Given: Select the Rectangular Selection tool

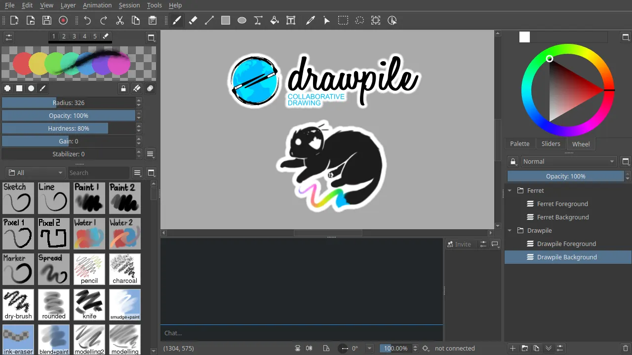Looking at the screenshot, I should click(x=343, y=20).
